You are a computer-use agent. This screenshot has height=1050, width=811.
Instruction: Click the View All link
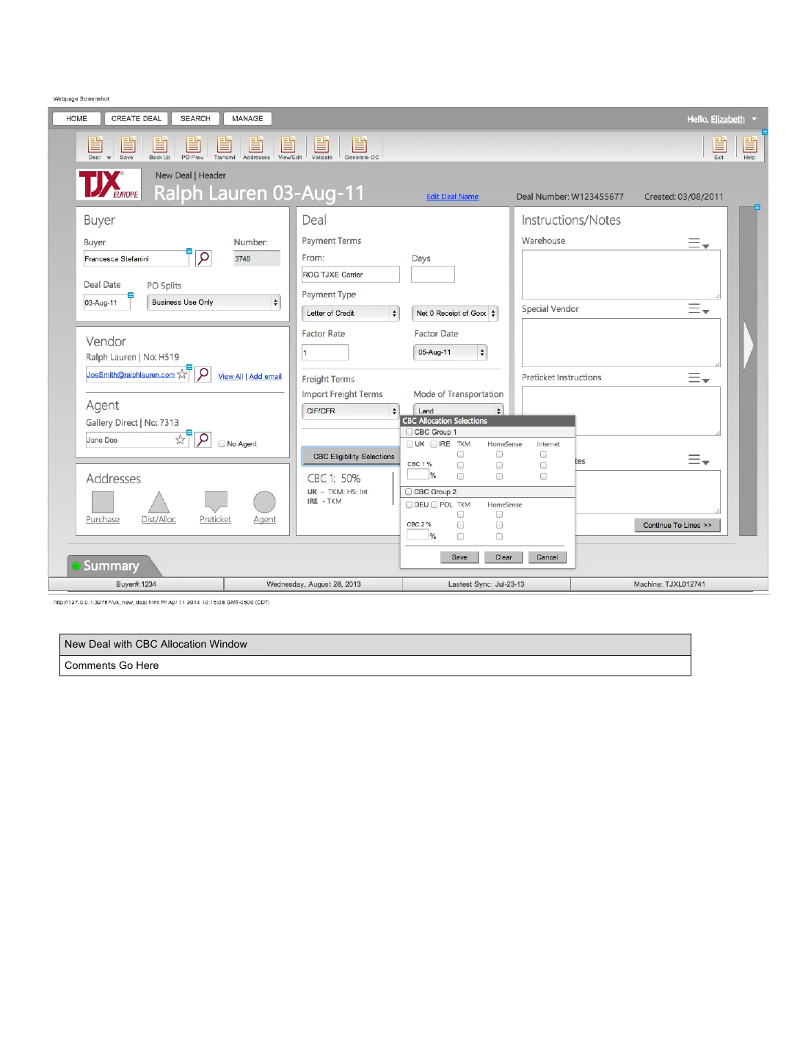(230, 377)
